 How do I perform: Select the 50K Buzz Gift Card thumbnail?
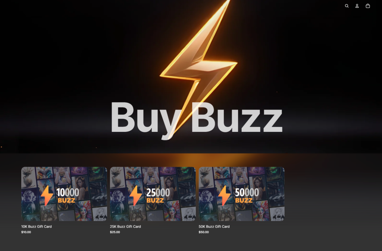tap(242, 194)
